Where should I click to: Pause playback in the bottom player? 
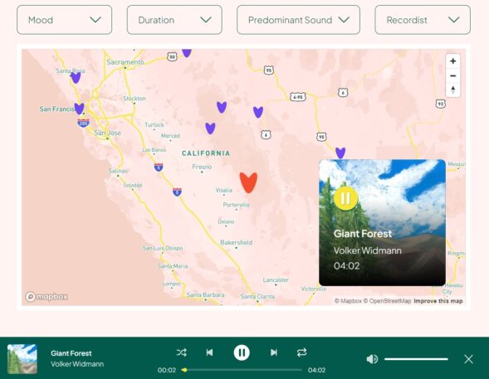coord(242,352)
